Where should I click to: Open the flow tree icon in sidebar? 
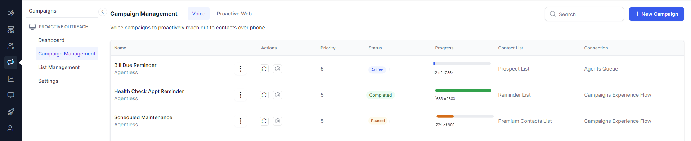11,29
